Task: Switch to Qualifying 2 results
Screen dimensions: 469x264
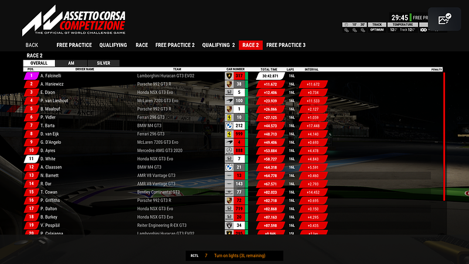Action: (x=218, y=45)
